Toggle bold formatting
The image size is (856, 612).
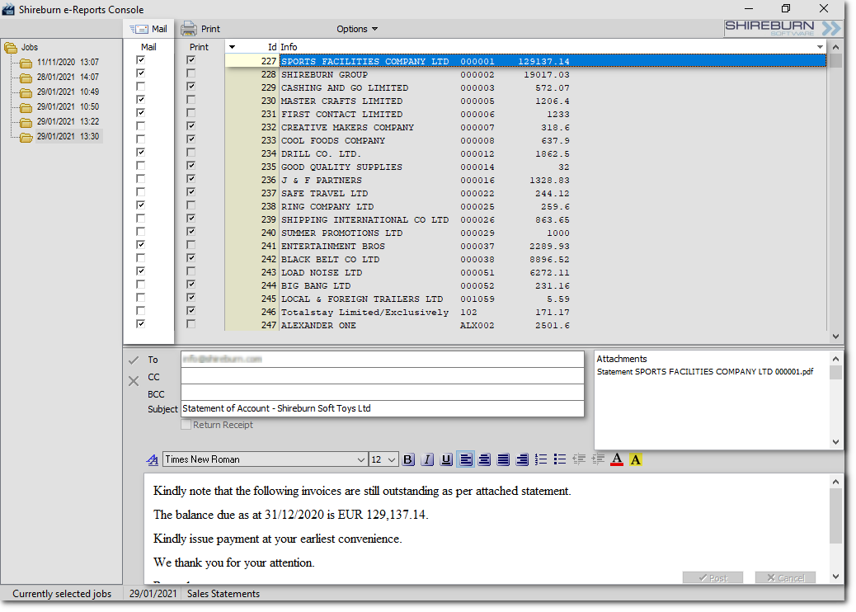pyautogui.click(x=408, y=459)
